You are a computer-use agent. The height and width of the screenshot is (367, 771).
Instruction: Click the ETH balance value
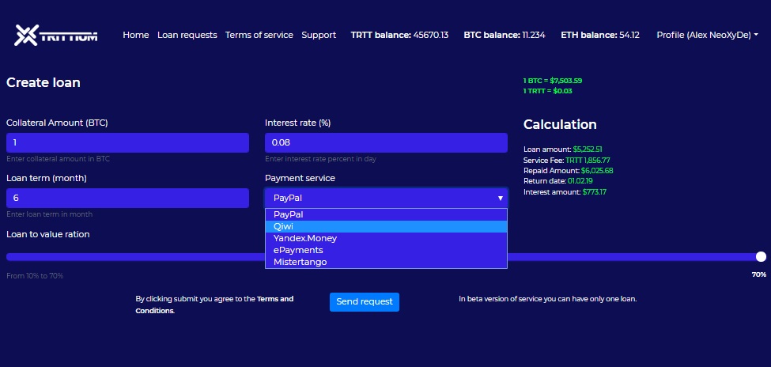click(x=629, y=35)
